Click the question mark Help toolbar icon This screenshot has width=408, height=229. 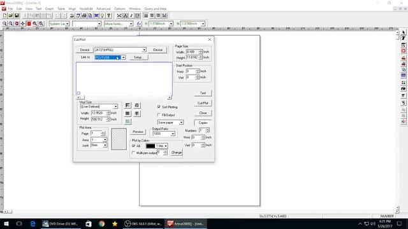point(109,15)
